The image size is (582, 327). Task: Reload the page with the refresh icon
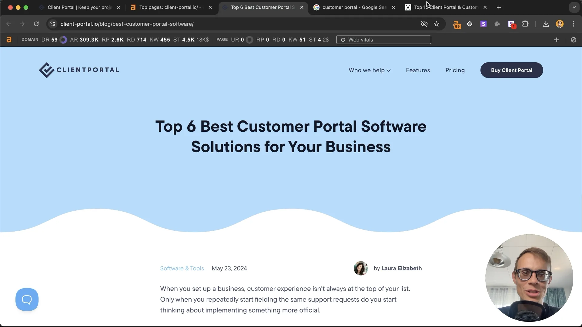tap(36, 24)
